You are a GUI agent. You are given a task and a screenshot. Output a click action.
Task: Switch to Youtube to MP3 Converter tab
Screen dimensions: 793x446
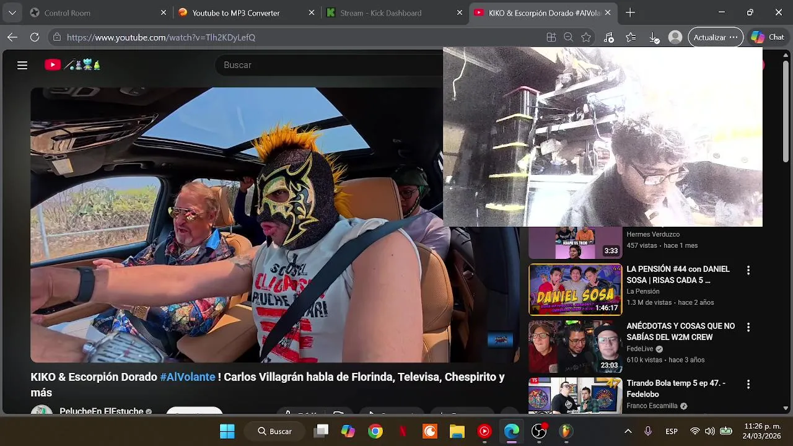245,12
